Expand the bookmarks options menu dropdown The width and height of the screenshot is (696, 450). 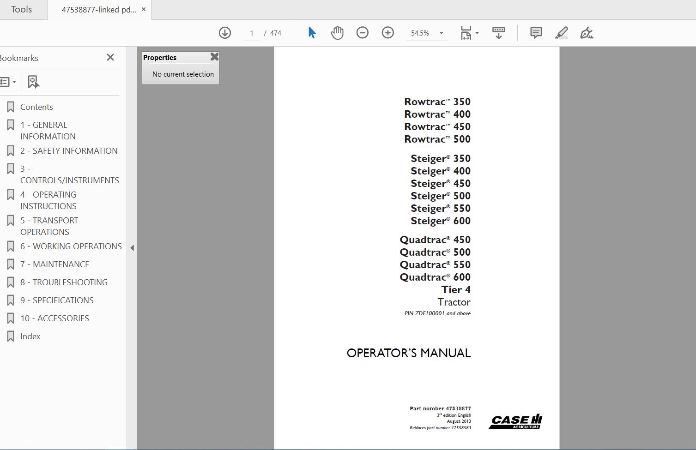point(8,82)
